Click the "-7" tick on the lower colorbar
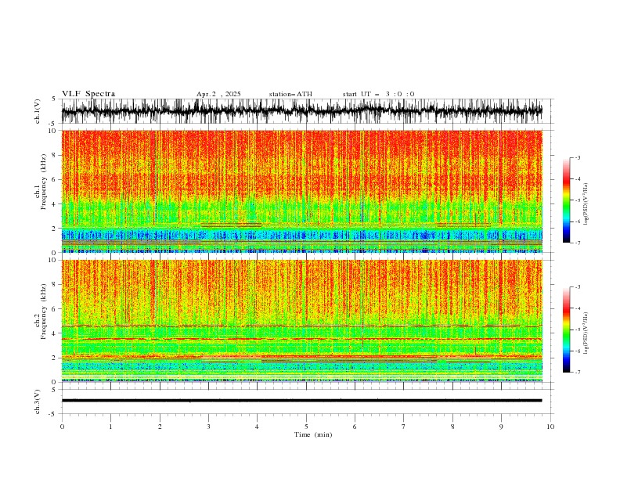The height and width of the screenshot is (479, 620). pos(578,372)
